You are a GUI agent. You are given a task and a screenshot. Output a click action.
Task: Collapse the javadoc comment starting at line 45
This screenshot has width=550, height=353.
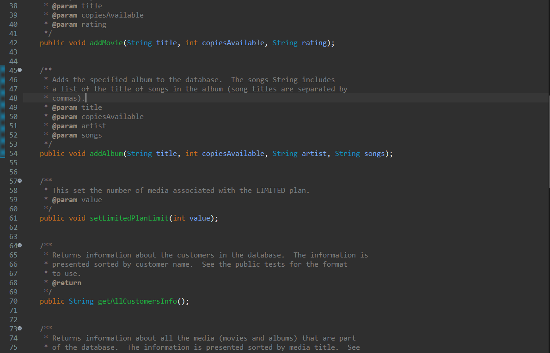click(18, 70)
